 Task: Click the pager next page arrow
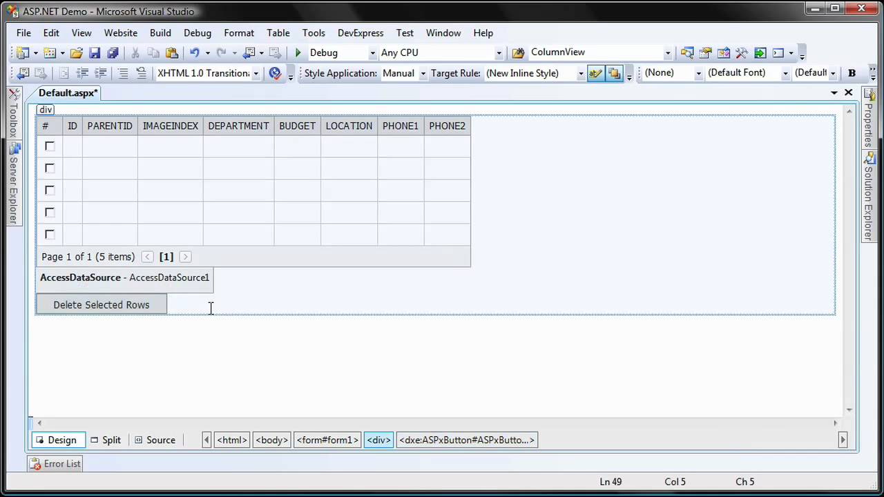click(x=185, y=257)
